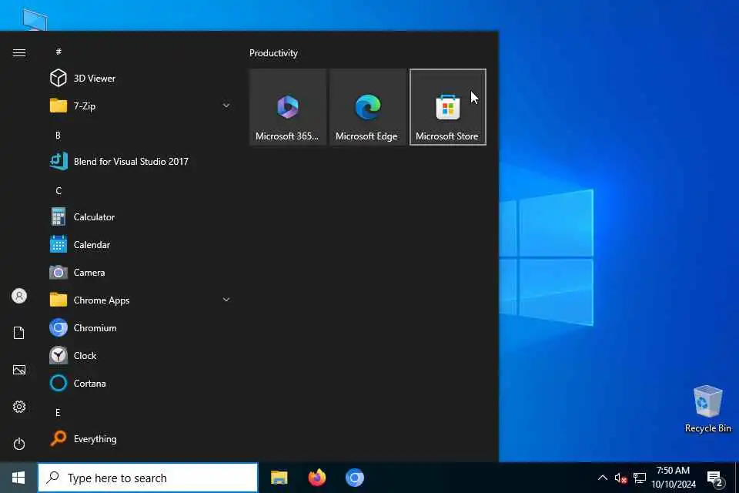Open the Calculator app
The image size is (739, 493).
tap(140, 217)
